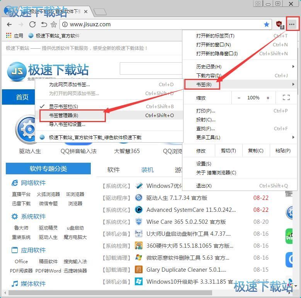This screenshot has width=301, height=298.
Task: Open the PDF转Word link
Action: (x=48, y=271)
